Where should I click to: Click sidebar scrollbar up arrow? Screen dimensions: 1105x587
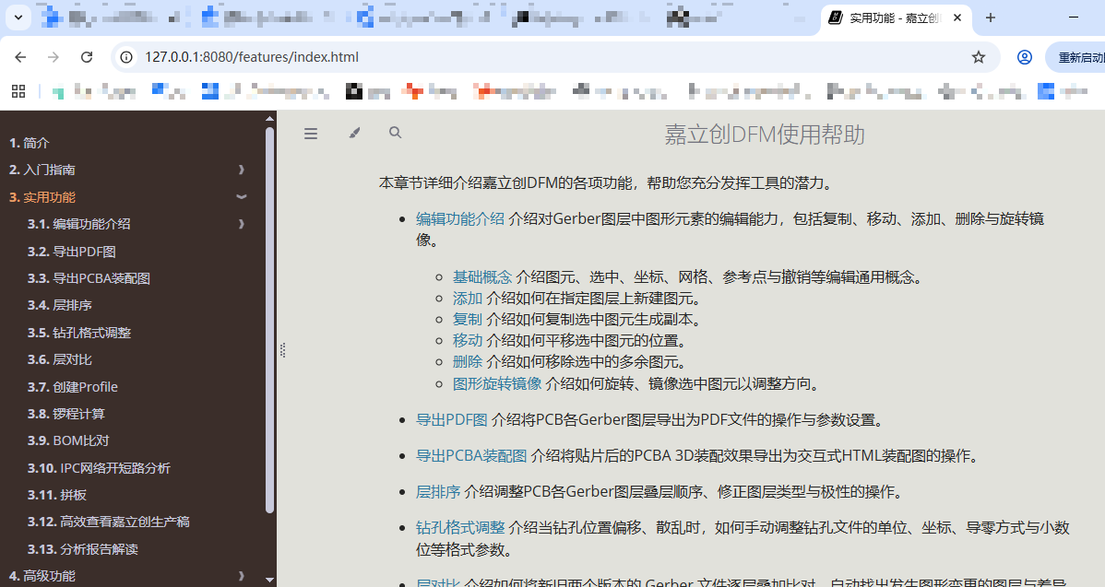pos(269,118)
